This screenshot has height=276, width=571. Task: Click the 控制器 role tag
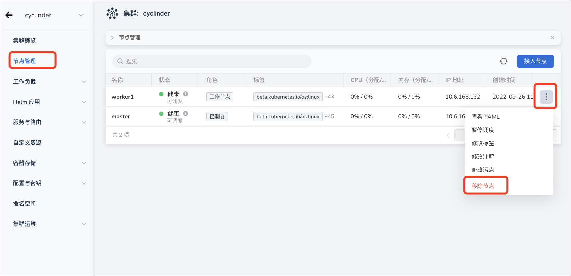click(x=217, y=116)
